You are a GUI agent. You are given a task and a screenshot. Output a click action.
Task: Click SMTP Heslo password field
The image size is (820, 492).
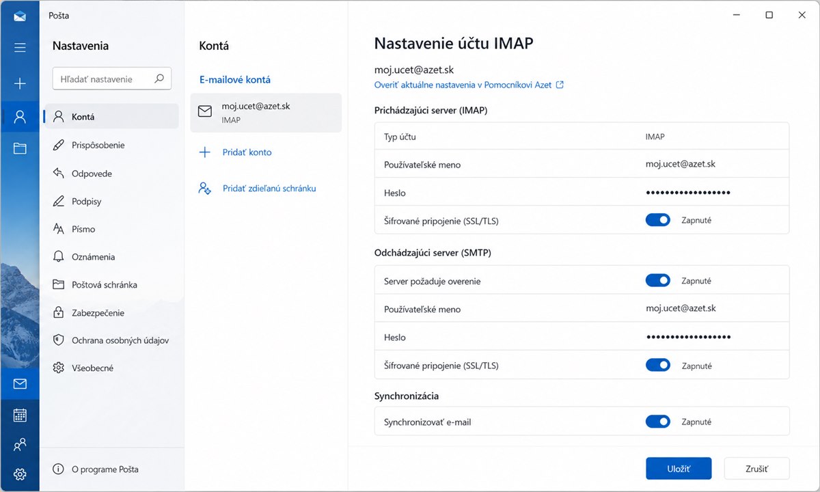(688, 337)
